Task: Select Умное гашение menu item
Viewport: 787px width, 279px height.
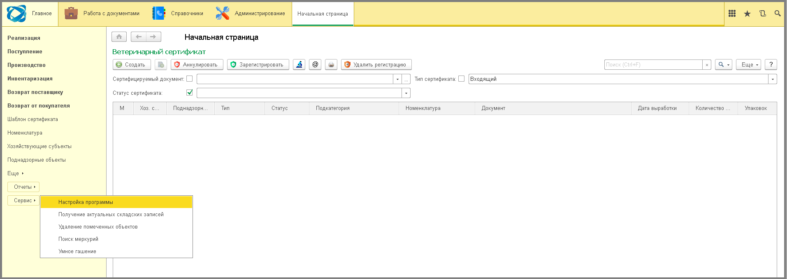Action: tap(116, 251)
